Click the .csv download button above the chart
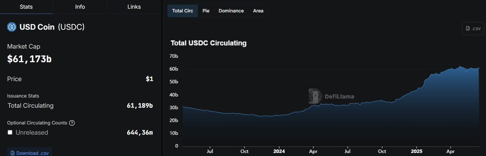This screenshot has height=156, width=486. coord(473,28)
